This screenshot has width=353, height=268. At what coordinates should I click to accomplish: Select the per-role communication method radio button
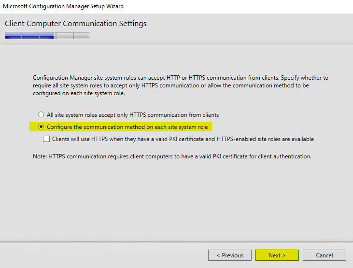(41, 127)
